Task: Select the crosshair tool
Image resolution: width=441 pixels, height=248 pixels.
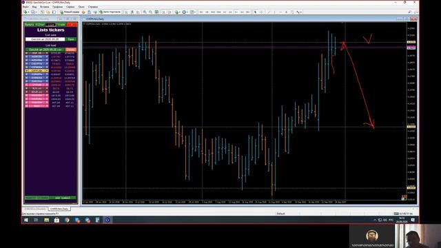Action: (262, 12)
